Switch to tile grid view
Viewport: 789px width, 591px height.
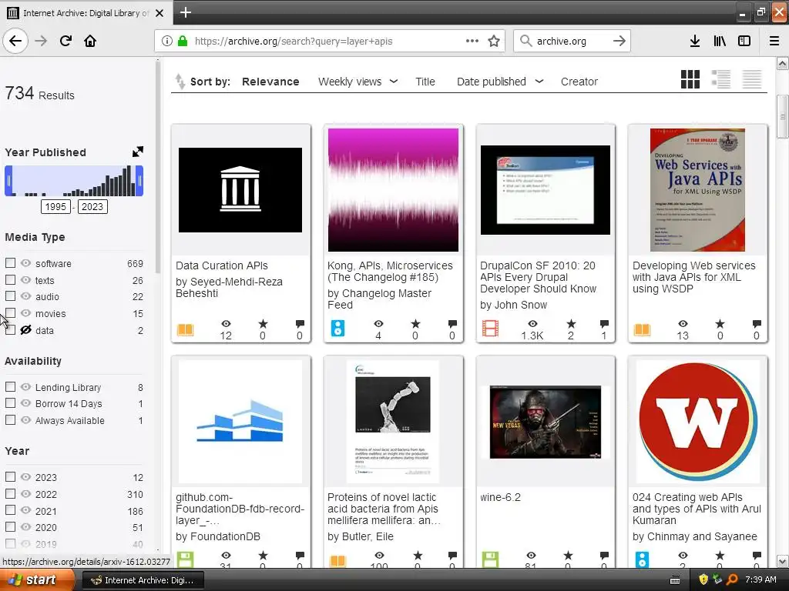(690, 79)
